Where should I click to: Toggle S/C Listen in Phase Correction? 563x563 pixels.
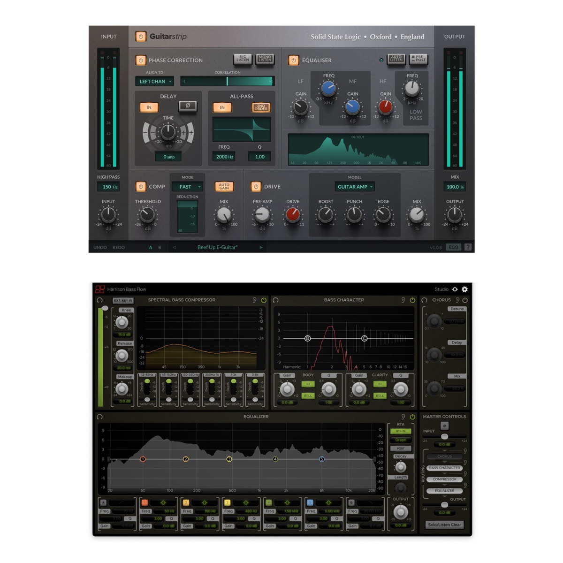pyautogui.click(x=243, y=59)
